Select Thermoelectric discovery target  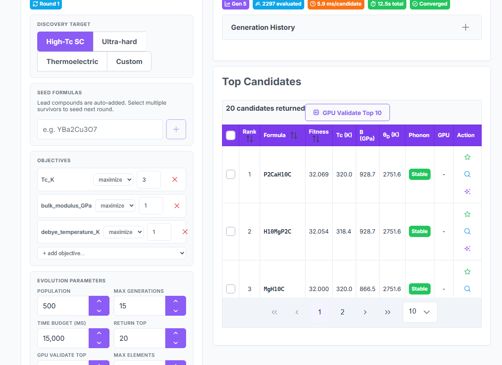tap(72, 61)
